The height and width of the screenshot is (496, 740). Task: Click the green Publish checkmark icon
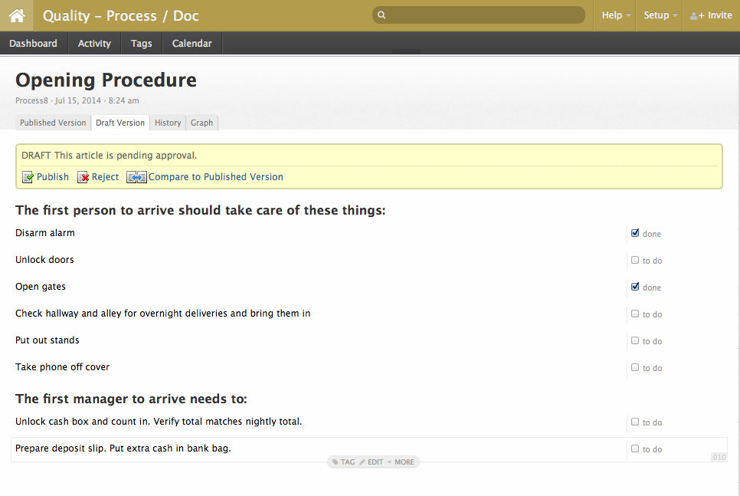click(x=28, y=177)
